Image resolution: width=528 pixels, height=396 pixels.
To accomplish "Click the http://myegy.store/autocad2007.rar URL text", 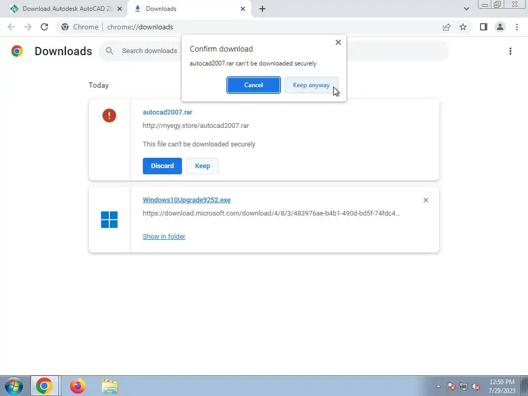I will click(x=195, y=126).
